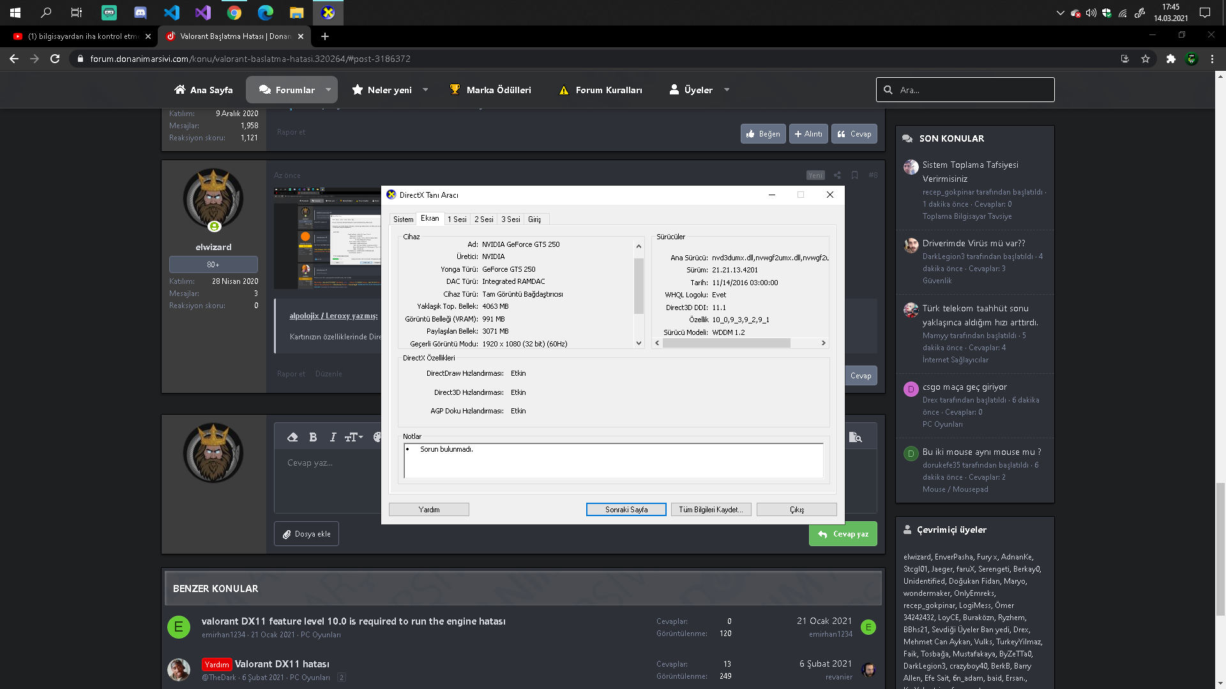Click the Beğen like button
This screenshot has height=689, width=1226.
763,134
